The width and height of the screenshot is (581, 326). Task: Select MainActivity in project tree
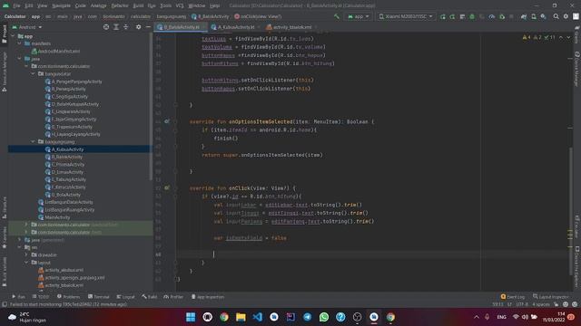coord(57,217)
